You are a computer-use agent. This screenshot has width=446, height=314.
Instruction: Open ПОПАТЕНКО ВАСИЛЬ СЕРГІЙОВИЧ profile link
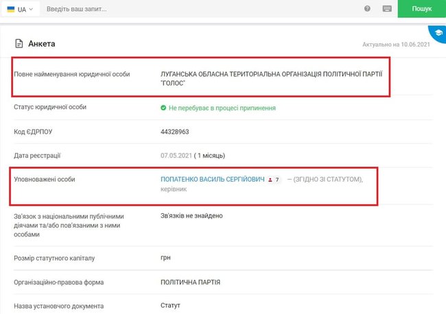(x=212, y=179)
